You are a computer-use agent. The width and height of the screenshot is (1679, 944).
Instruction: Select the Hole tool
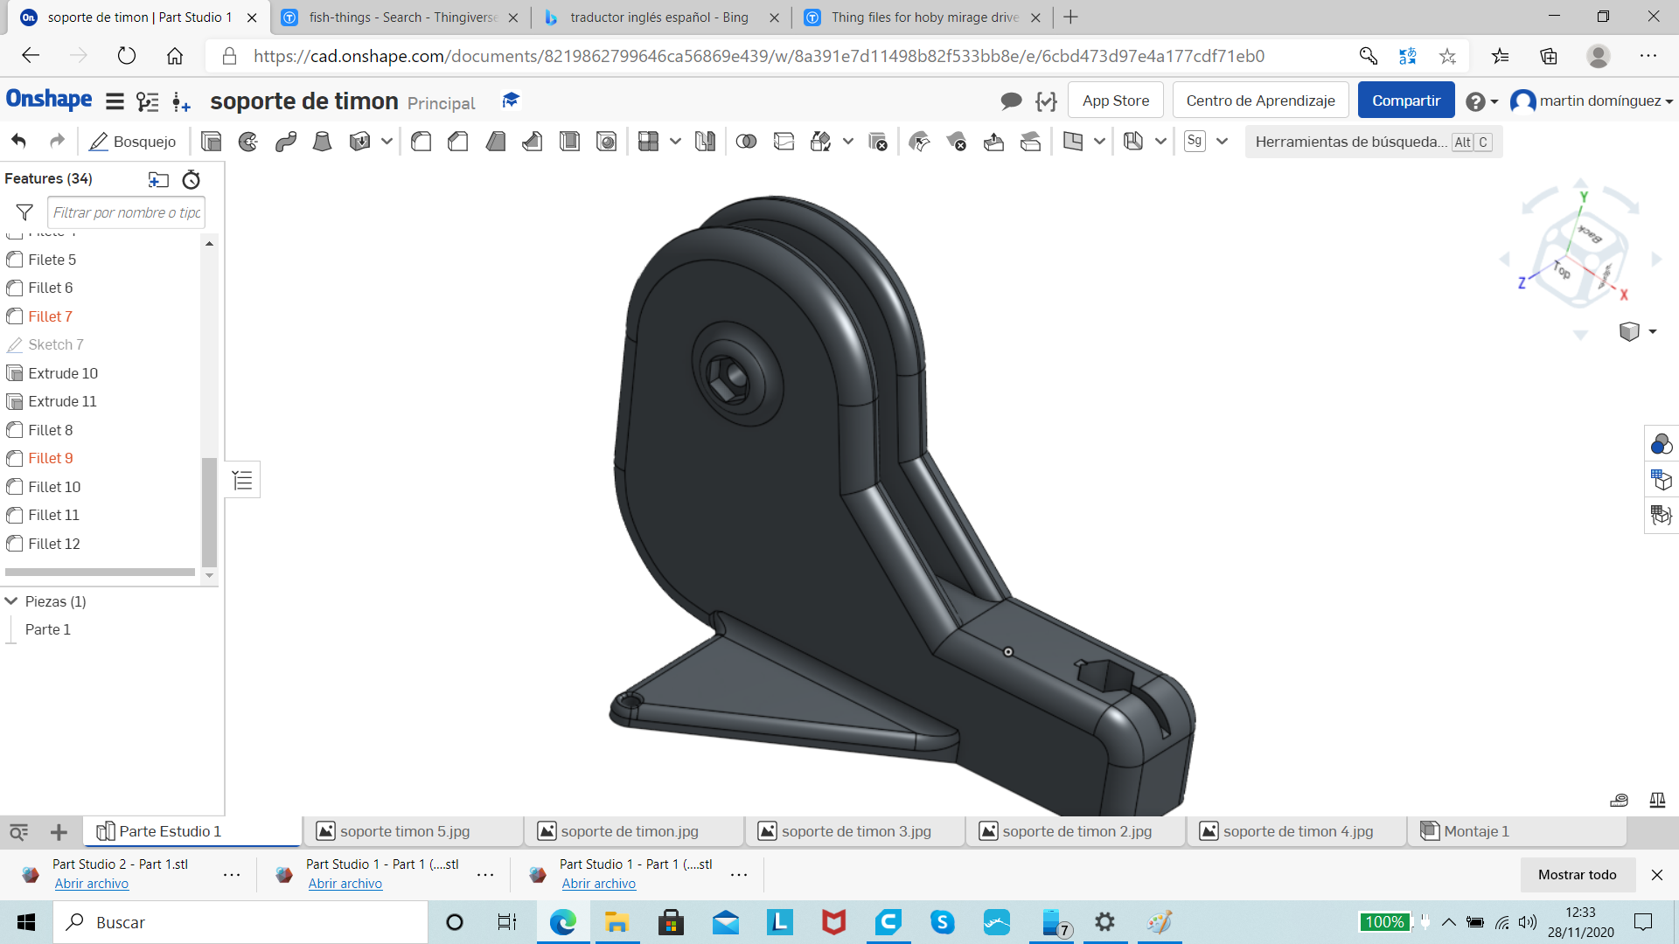coord(606,142)
